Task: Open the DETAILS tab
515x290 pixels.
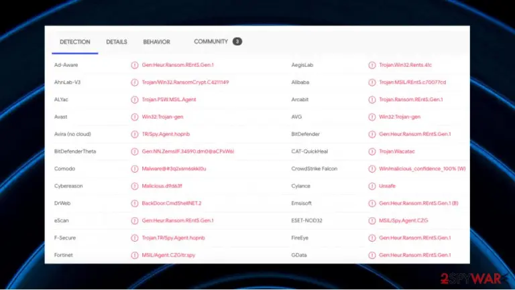Action: (x=117, y=42)
